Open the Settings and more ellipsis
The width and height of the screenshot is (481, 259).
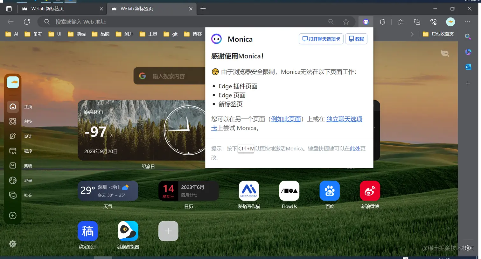[468, 22]
